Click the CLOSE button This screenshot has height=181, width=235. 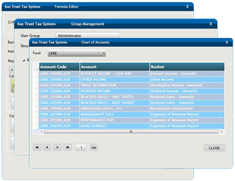pos(214,148)
